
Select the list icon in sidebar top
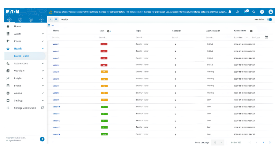pyautogui.click(x=31, y=20)
